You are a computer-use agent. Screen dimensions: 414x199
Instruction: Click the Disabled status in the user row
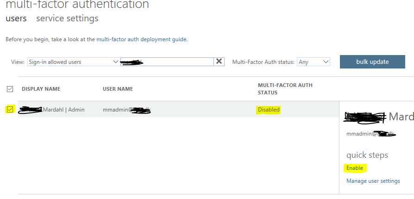tap(269, 110)
